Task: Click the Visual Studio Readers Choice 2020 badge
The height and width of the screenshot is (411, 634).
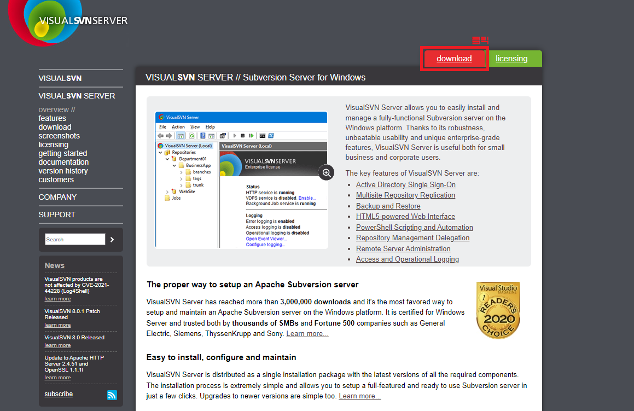Action: pyautogui.click(x=498, y=310)
